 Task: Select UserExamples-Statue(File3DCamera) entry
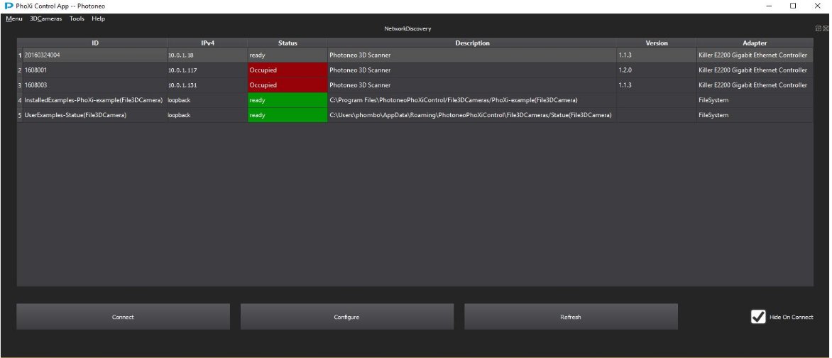pyautogui.click(x=95, y=115)
